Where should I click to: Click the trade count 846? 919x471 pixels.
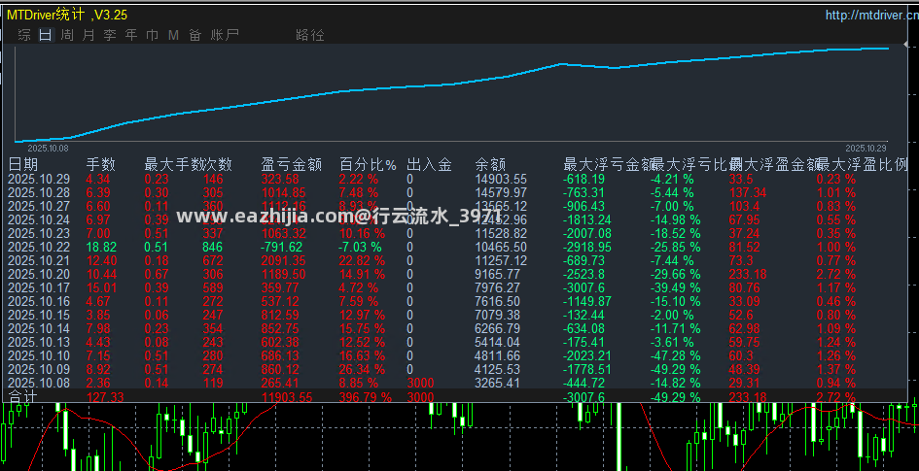point(213,247)
